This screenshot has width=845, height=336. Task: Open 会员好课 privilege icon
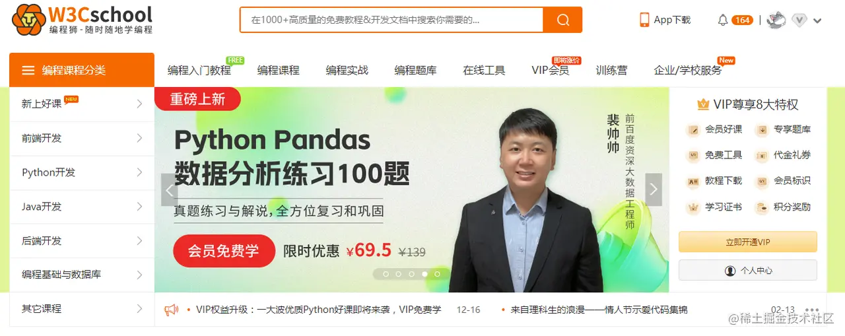click(693, 130)
